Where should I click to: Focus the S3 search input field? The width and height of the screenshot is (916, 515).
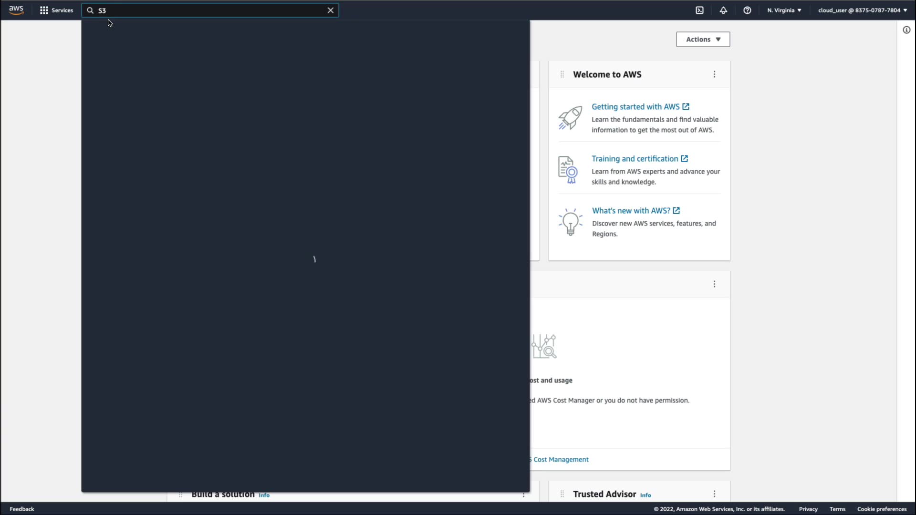[x=210, y=10]
